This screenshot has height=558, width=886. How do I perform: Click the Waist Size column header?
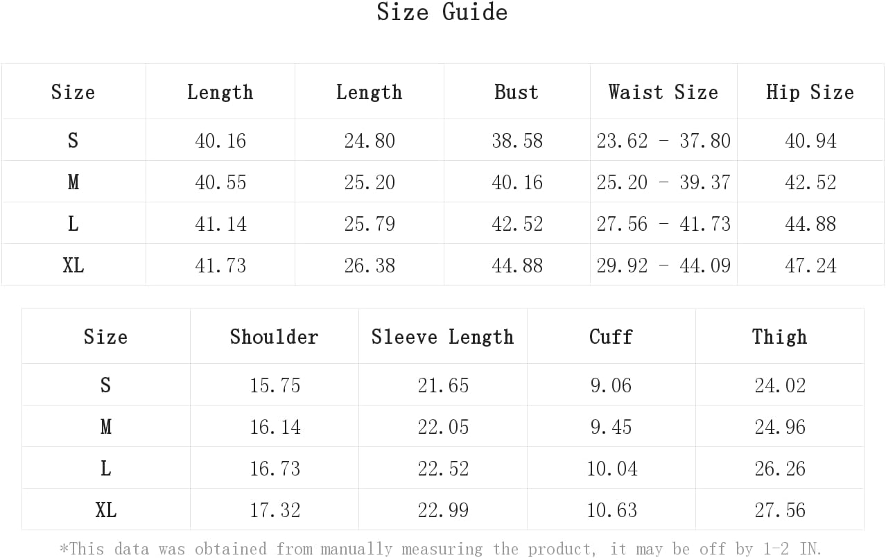coord(663,91)
